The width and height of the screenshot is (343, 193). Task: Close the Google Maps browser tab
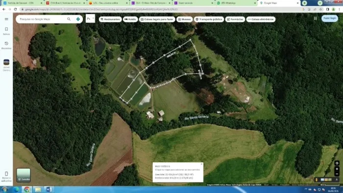pos(297,3)
